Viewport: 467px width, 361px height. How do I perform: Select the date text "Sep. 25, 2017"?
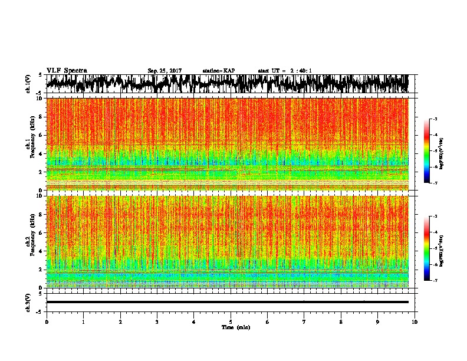tap(165, 71)
